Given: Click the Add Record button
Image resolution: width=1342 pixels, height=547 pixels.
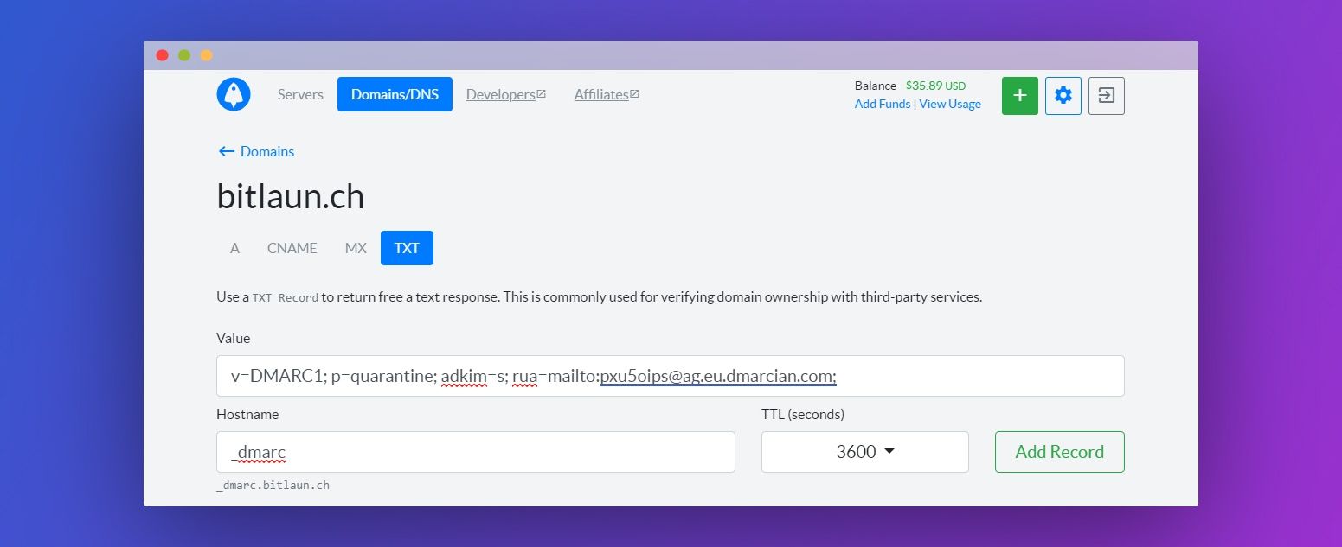Looking at the screenshot, I should 1060,452.
